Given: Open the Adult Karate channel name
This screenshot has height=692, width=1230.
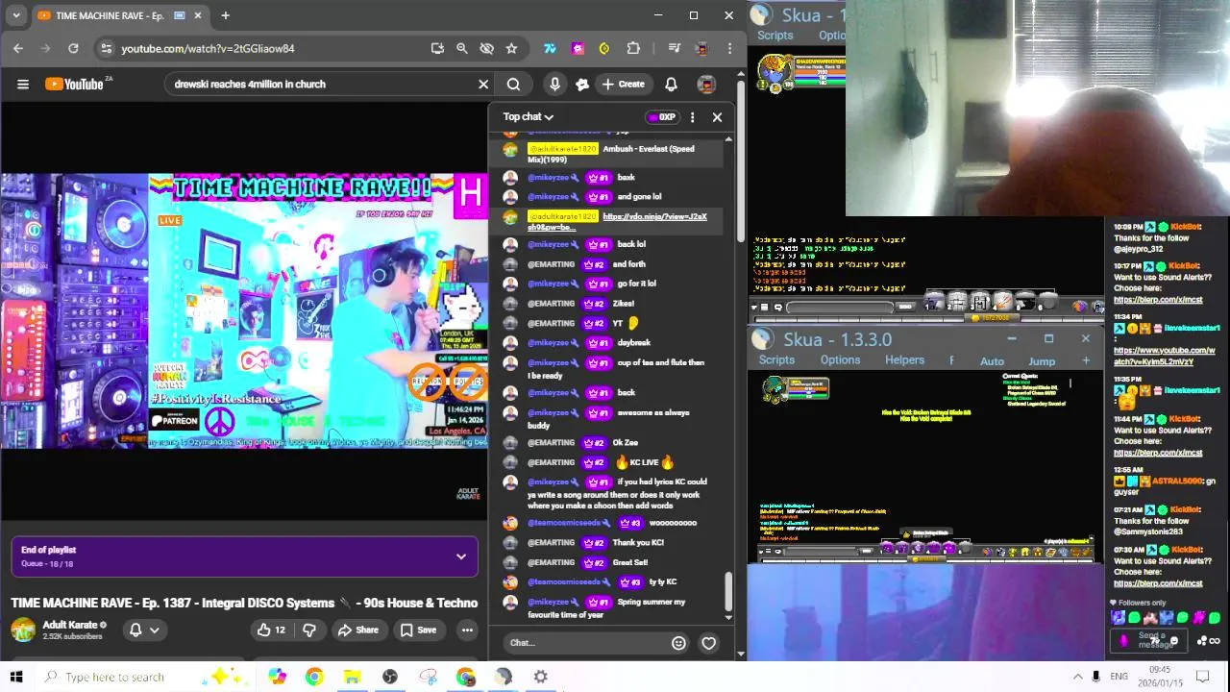Looking at the screenshot, I should coord(70,625).
